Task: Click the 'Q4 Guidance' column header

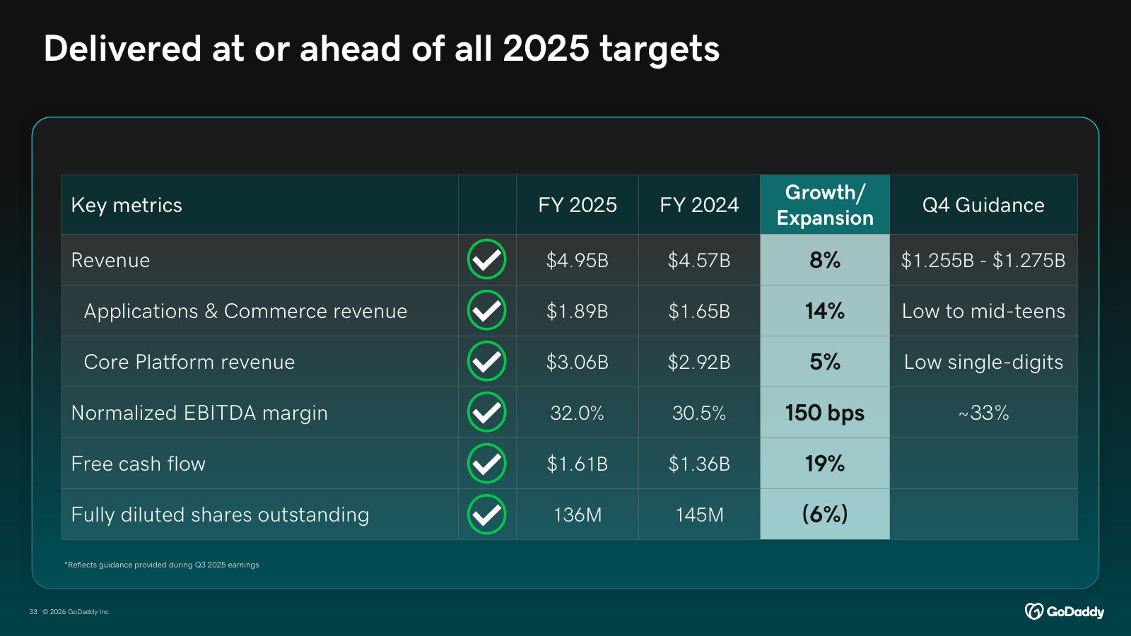Action: (x=983, y=205)
